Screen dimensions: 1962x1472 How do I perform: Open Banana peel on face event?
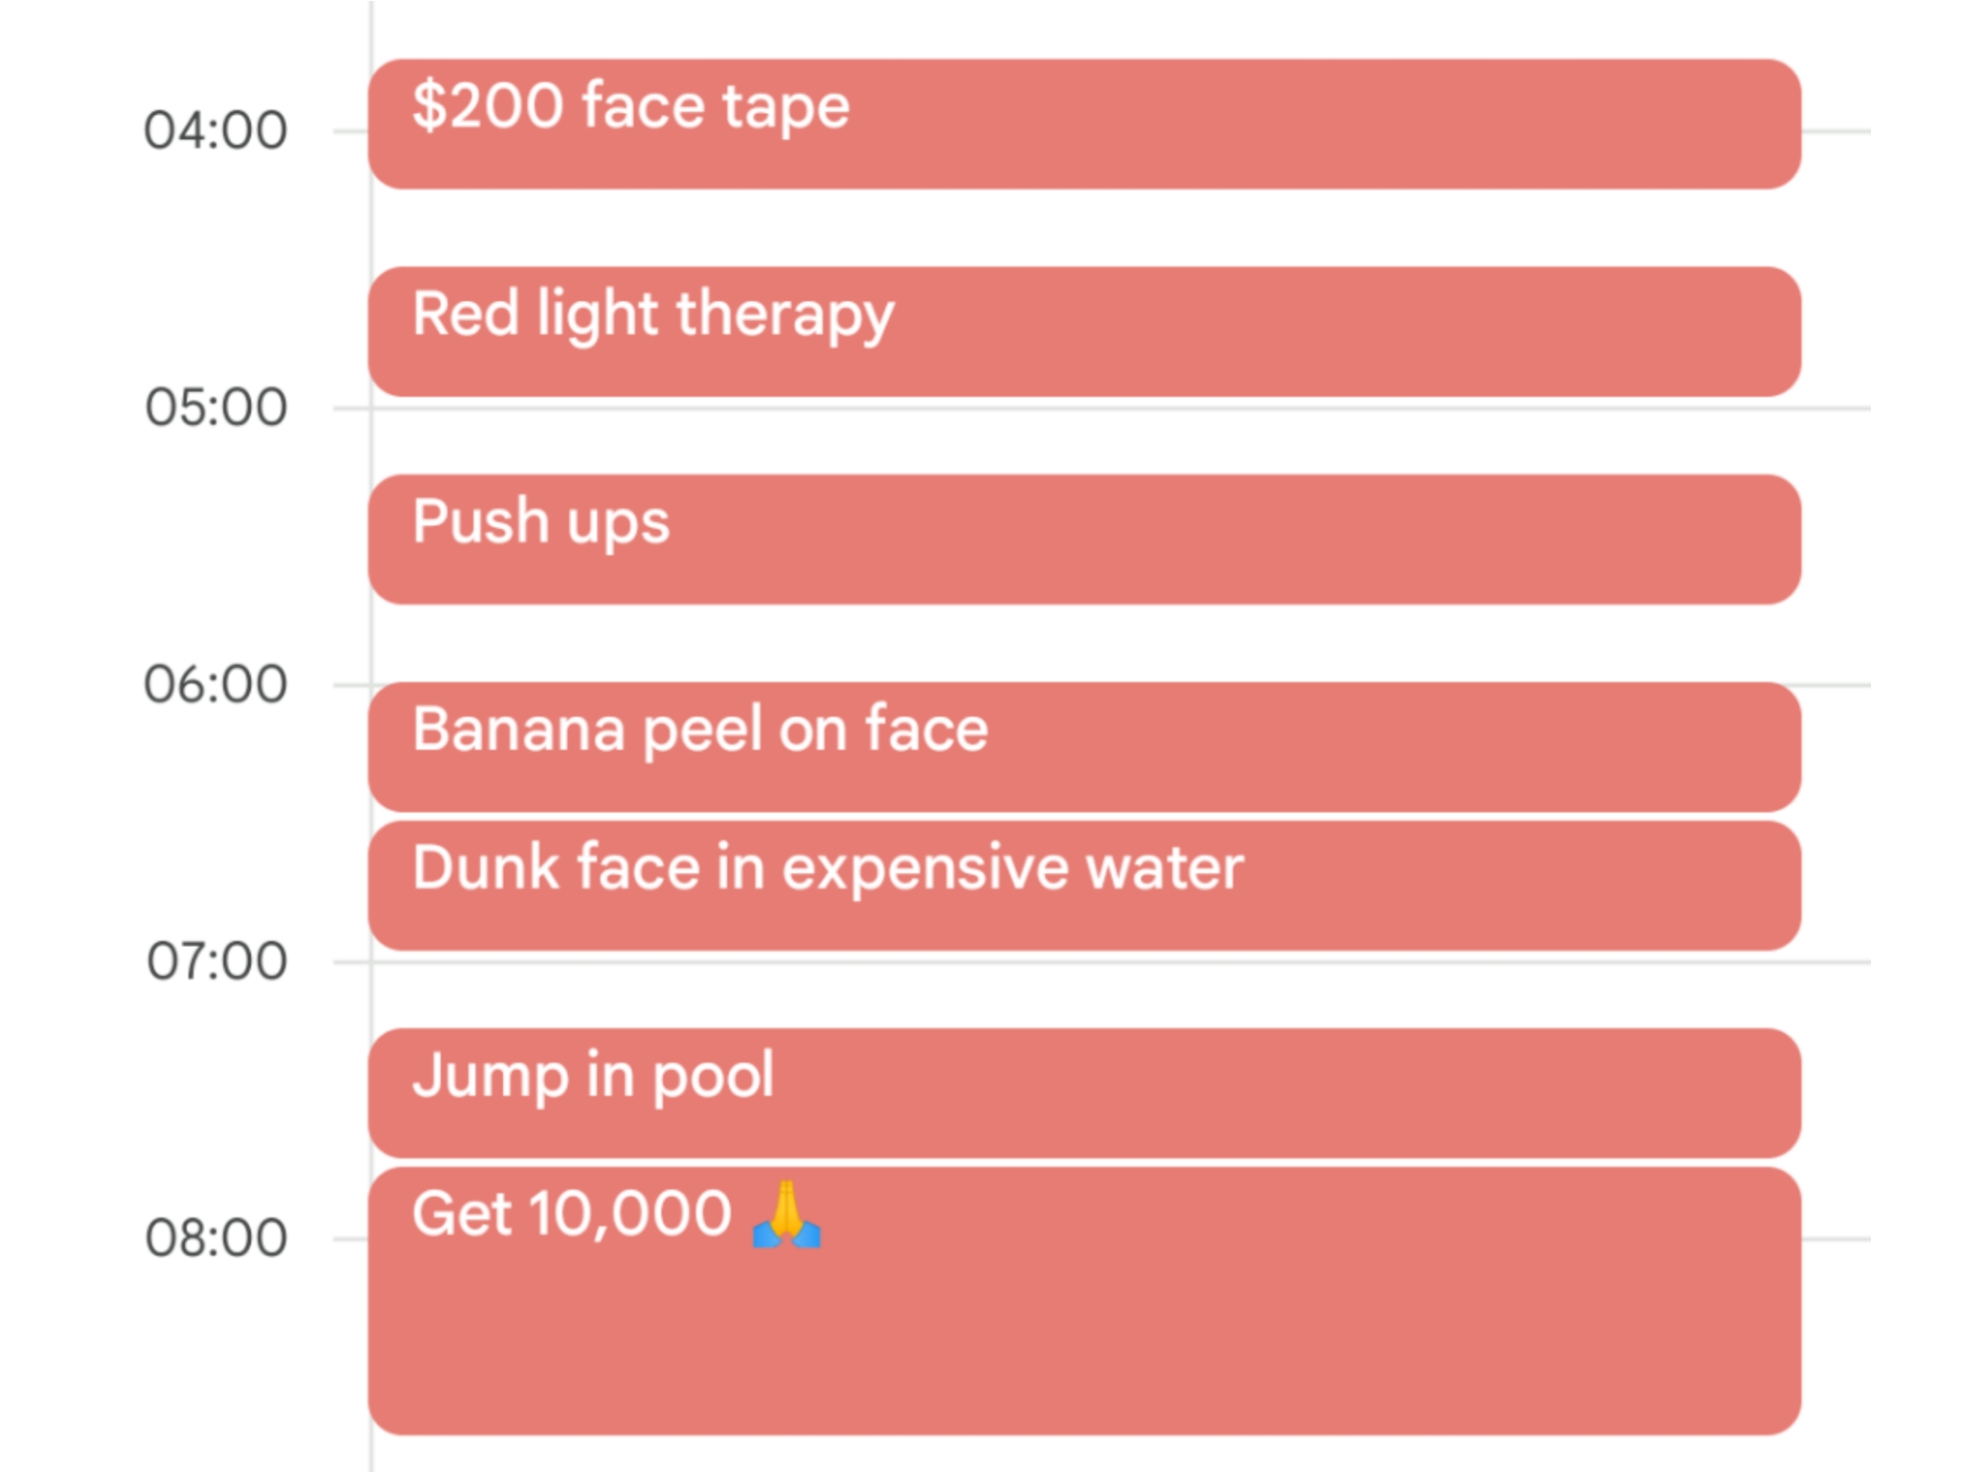[x=1084, y=747]
